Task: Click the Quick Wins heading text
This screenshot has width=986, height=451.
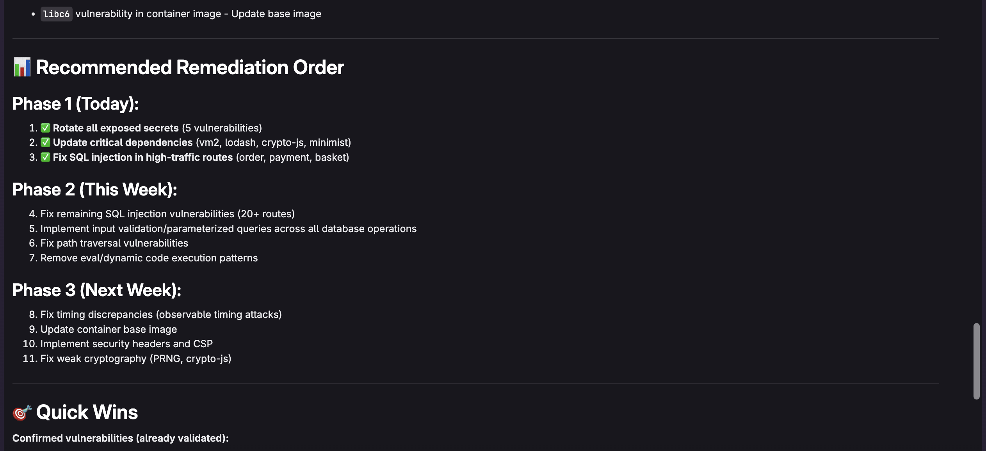Action: point(87,412)
